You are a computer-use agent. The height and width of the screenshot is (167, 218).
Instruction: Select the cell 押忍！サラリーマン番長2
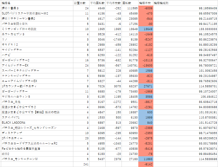[x=37, y=19]
